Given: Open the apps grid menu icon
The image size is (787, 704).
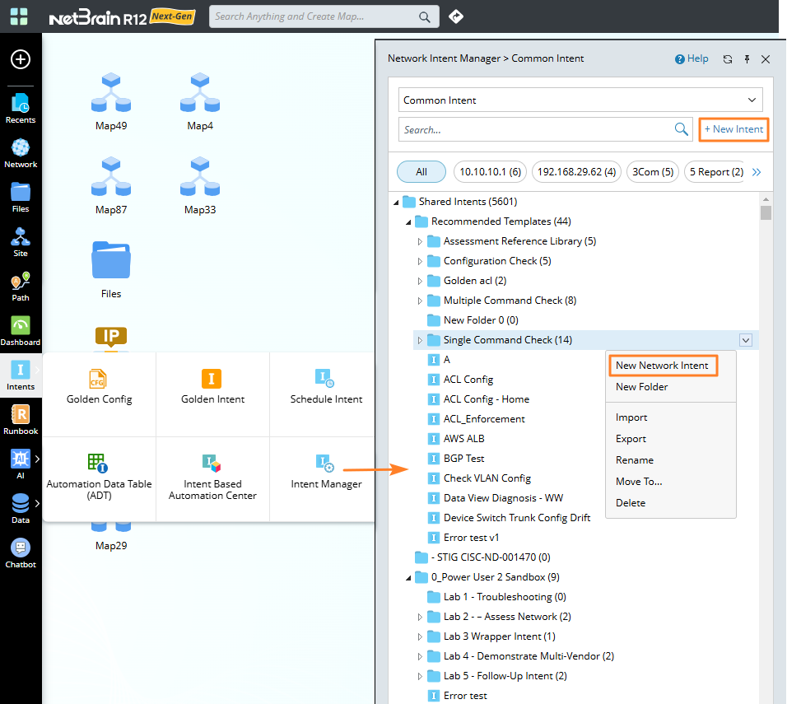Looking at the screenshot, I should (x=19, y=16).
